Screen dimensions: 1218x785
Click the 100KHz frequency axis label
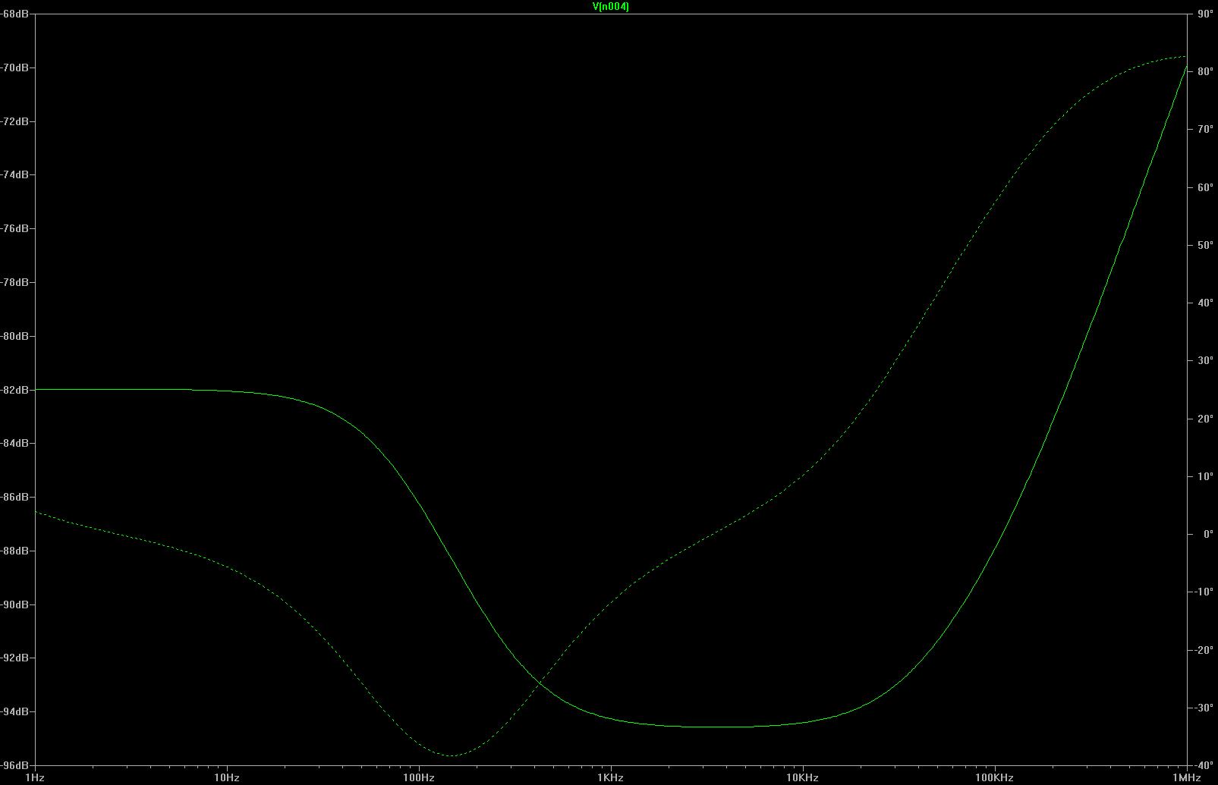point(995,777)
